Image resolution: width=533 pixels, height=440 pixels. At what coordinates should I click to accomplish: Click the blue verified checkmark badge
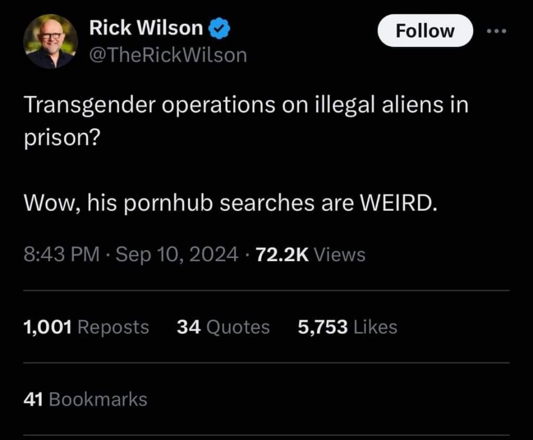click(219, 28)
